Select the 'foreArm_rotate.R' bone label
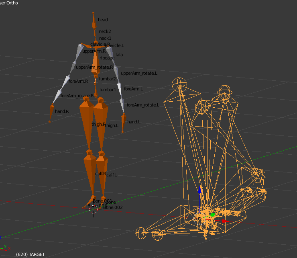 (x=77, y=96)
